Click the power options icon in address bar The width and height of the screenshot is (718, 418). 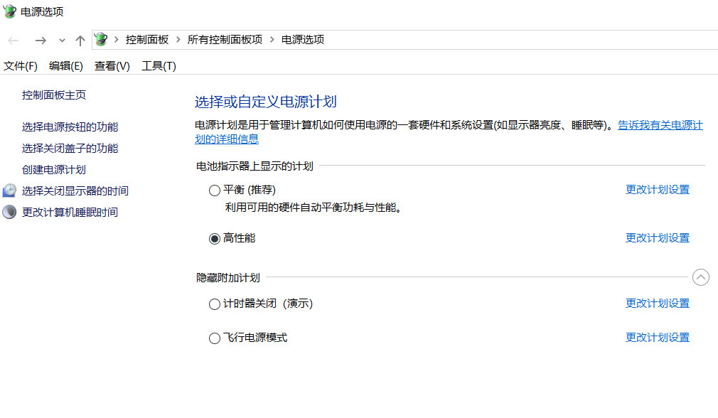(x=102, y=40)
